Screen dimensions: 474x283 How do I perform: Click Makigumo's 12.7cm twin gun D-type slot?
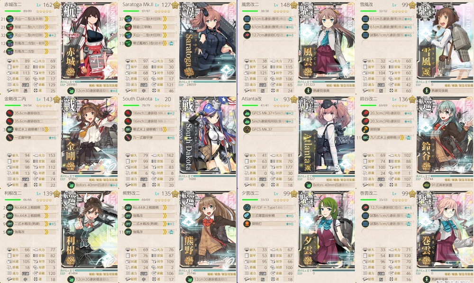point(387,208)
